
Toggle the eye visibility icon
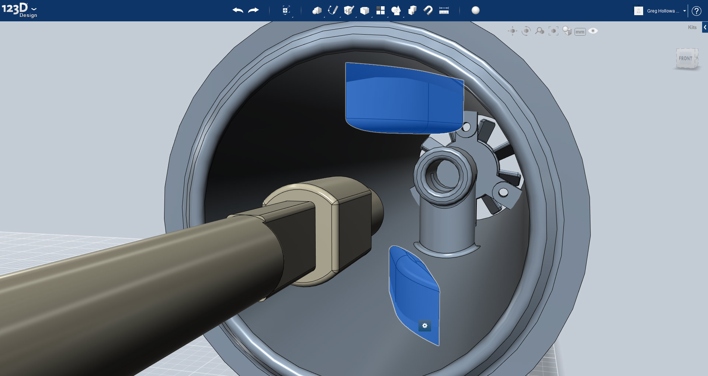coord(593,31)
